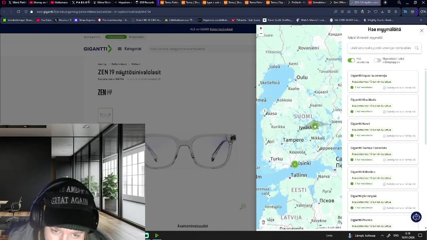
Task: Click the weather widget Lämpt. kohoaa
Action: (362, 236)
